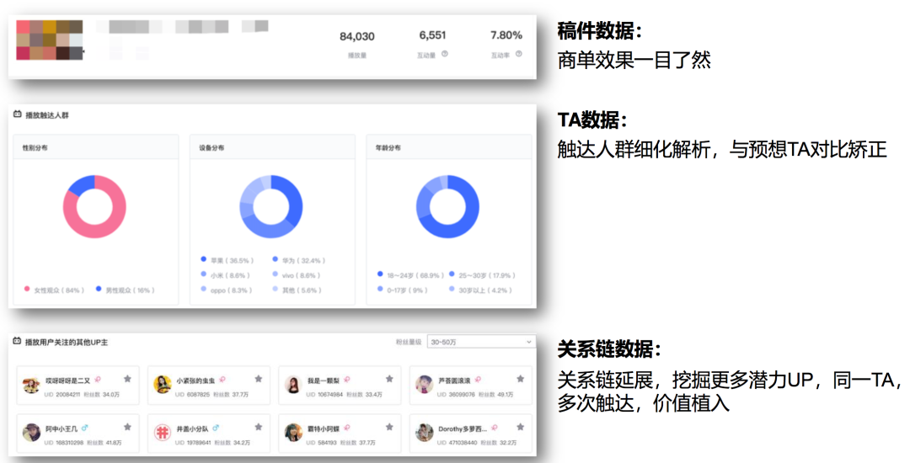Click the 6,551 interaction count value
Viewport: 910px width, 463px height.
pos(432,35)
